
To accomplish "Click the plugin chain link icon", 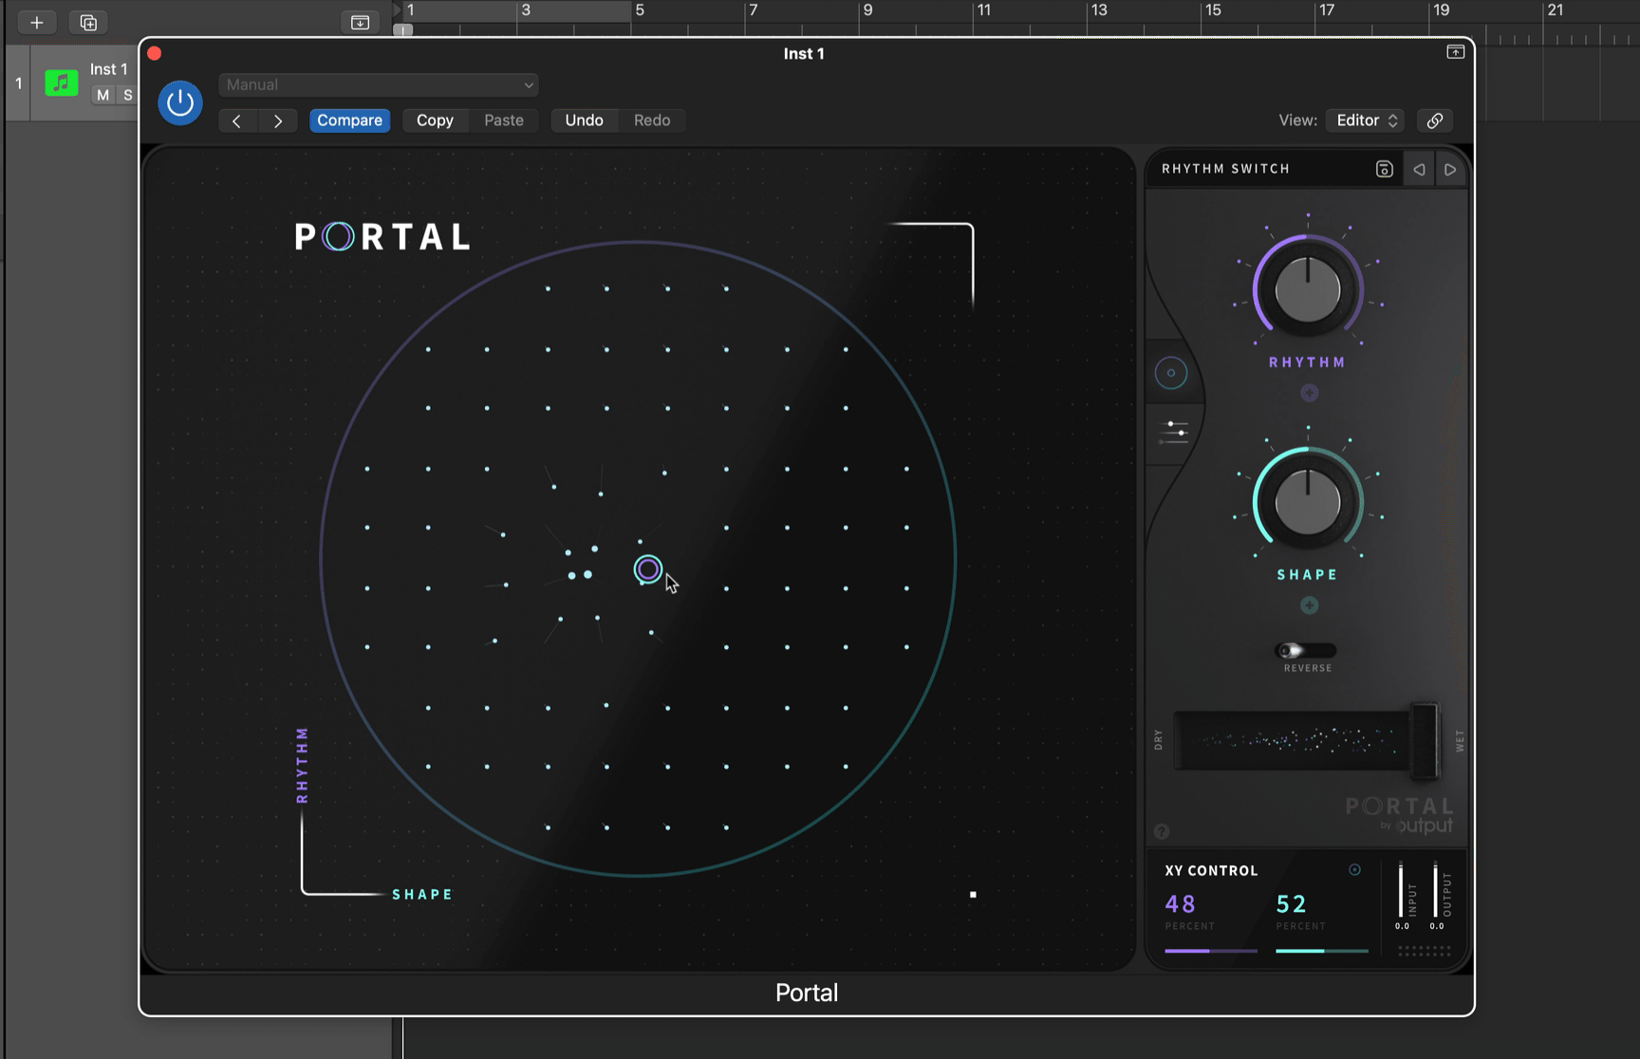I will [x=1434, y=121].
